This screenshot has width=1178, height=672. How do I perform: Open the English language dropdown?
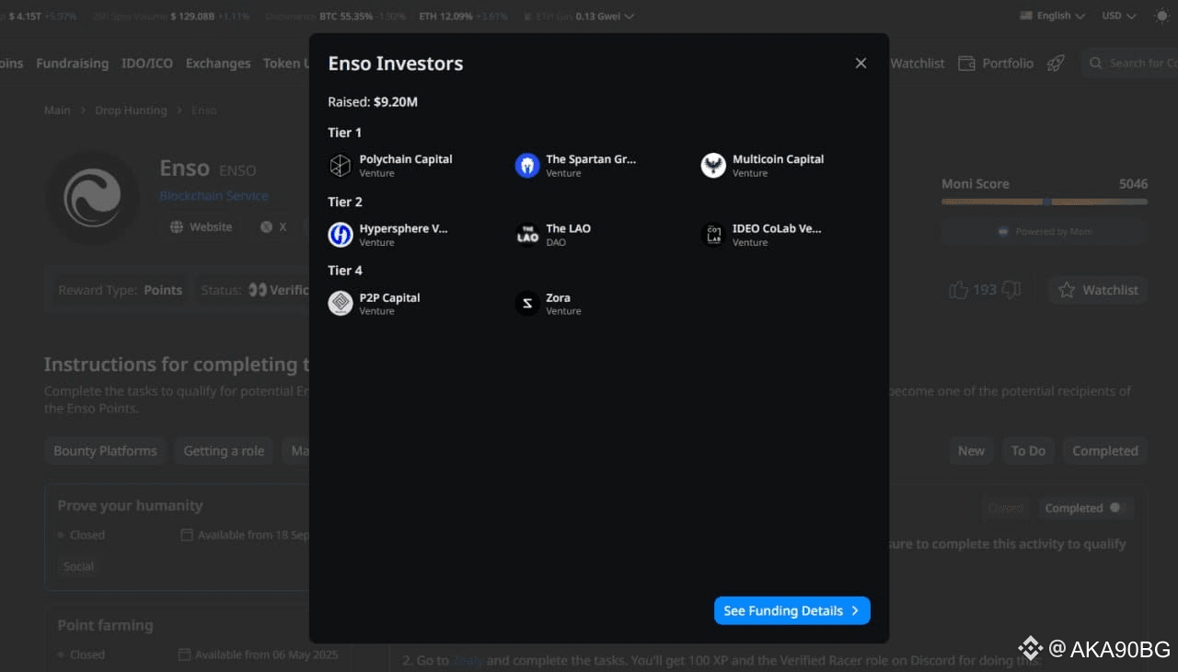point(1053,16)
